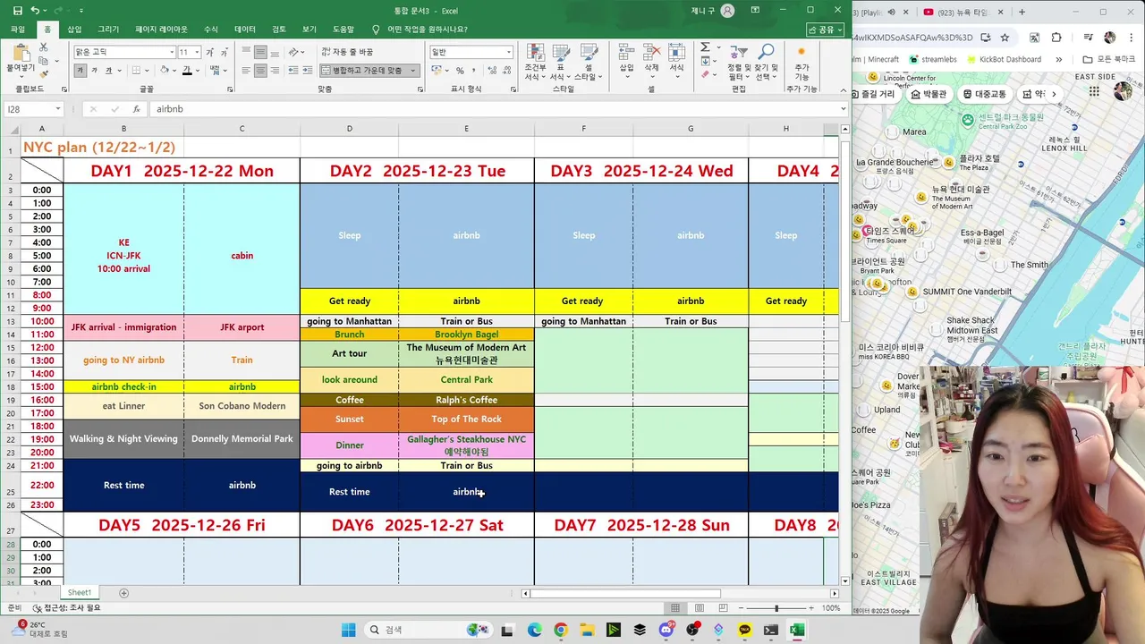Open 조건부 서식 conditional formatting
The height and width of the screenshot is (644, 1145).
point(535,62)
